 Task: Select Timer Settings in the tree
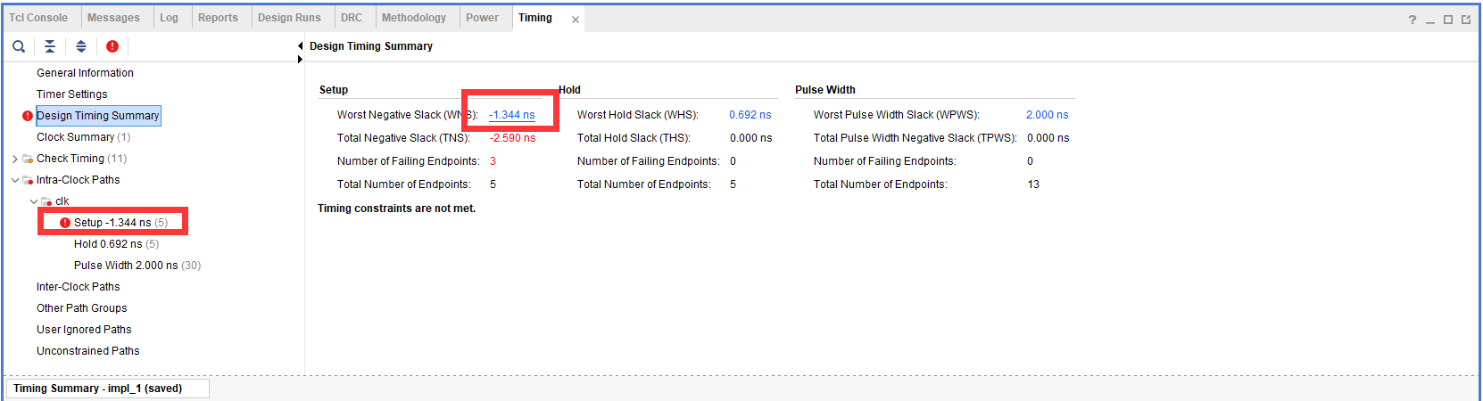click(x=72, y=94)
